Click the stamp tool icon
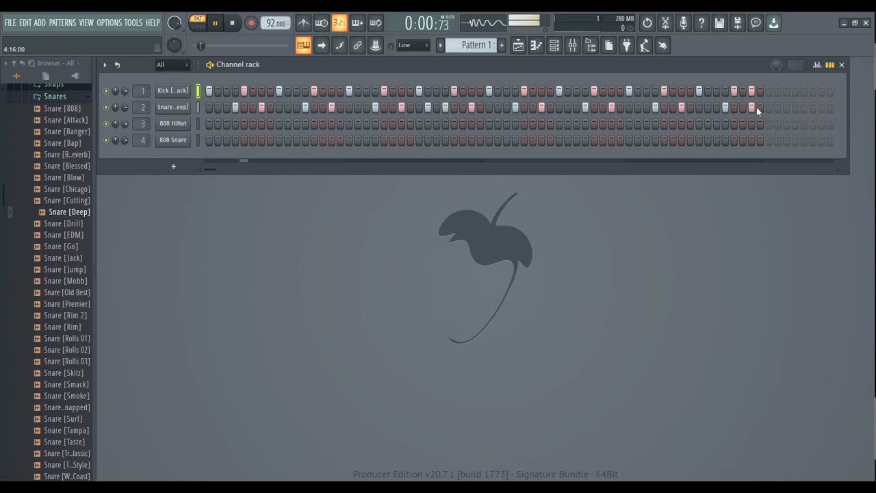 coord(375,46)
